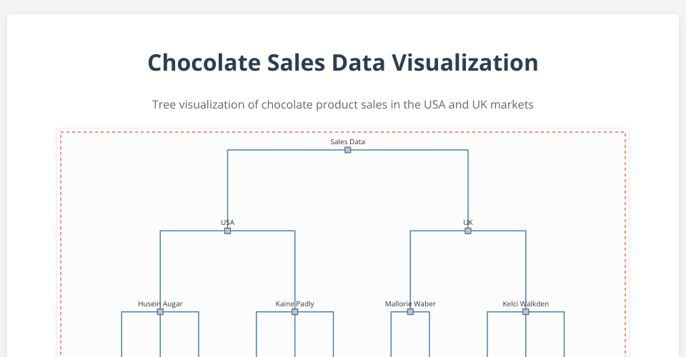686x357 pixels.
Task: Collapse the UK node square marker
Action: [468, 231]
